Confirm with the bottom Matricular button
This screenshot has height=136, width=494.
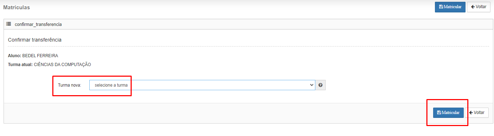pos(448,113)
